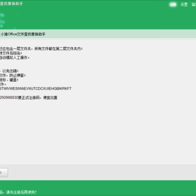Select the line ending with 防止弹窗
This screenshot has width=196, height=196.
point(13,75)
